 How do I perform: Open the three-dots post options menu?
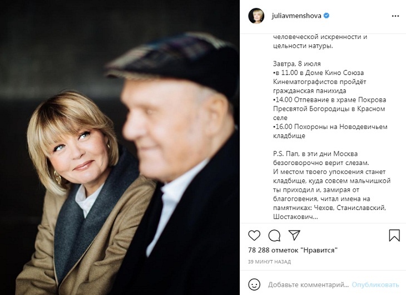point(395,16)
